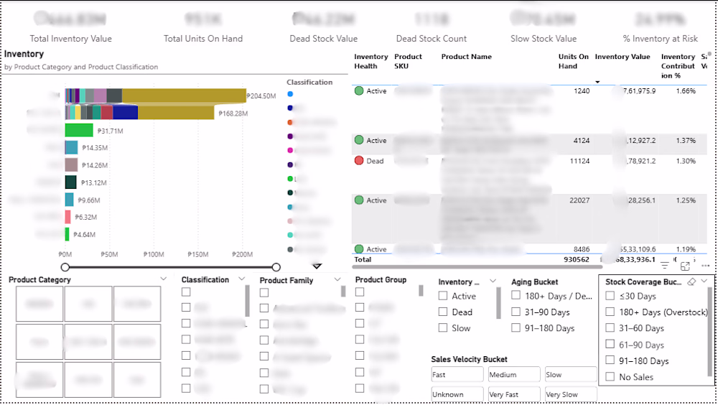Sort by Inventory Health column header
The image size is (718, 405).
point(371,61)
